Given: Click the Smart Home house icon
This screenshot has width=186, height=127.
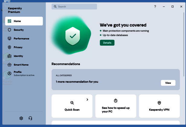Looking at the screenshot, I should coord(9,65).
